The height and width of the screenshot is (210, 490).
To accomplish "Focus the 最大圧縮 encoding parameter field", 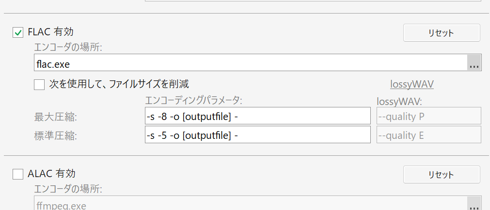I will click(x=257, y=116).
